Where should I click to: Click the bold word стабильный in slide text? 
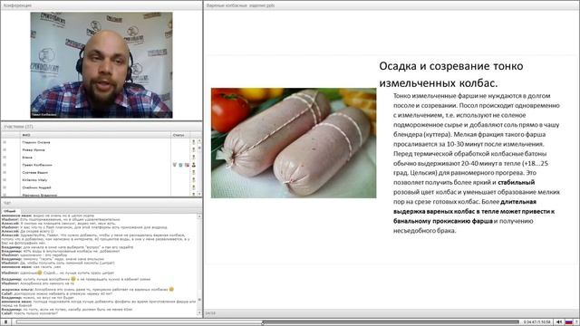coord(516,182)
